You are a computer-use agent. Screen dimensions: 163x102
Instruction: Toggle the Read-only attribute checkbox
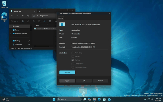pyautogui.click(x=73, y=53)
